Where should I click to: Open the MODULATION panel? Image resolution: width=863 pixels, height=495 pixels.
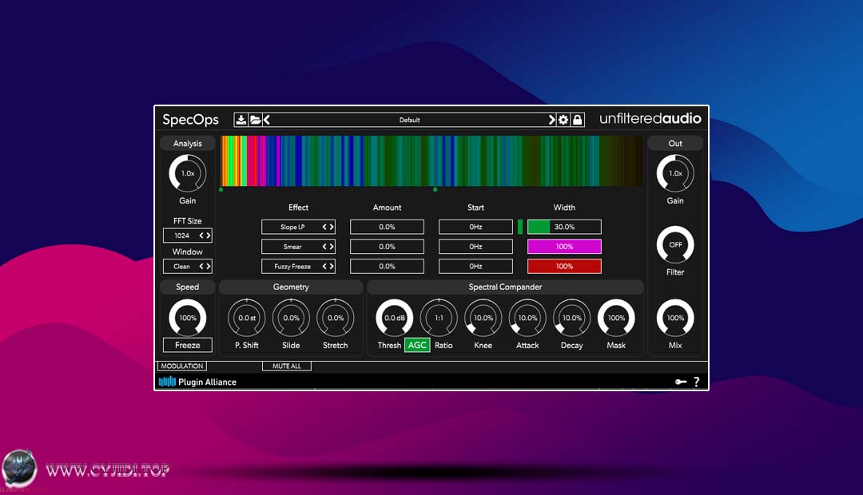tap(182, 366)
